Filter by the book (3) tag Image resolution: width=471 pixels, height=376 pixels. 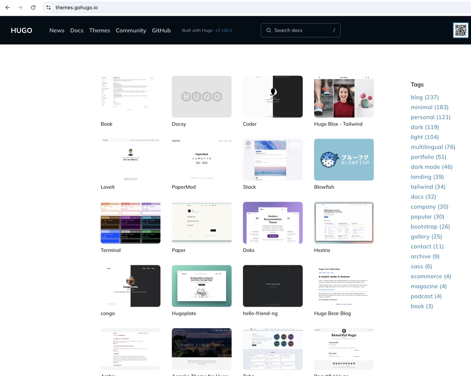(422, 306)
